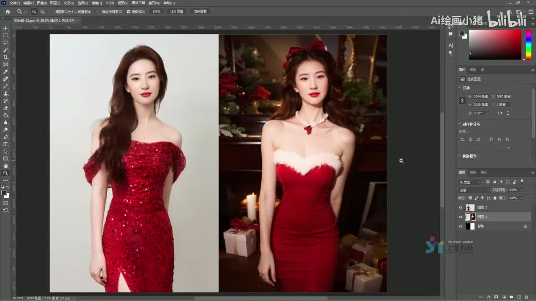Open the 图像(I) menu
536x301 pixels.
click(x=41, y=3)
